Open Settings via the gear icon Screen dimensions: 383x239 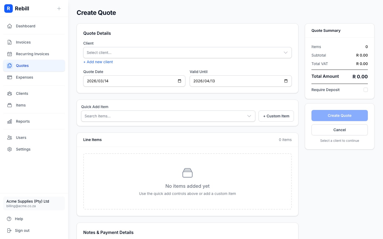10,149
